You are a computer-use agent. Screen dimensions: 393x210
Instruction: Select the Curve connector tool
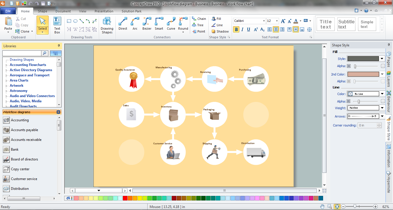[x=171, y=24]
